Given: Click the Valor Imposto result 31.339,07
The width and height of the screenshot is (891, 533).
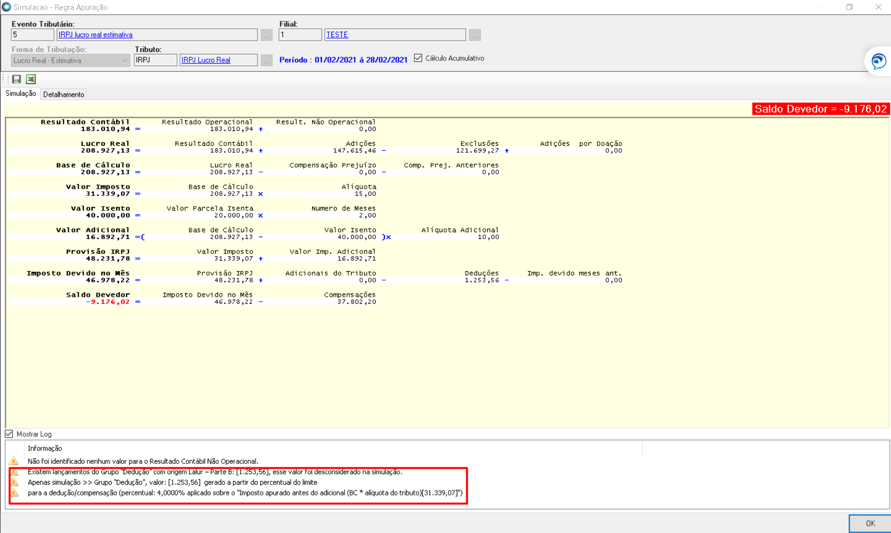Looking at the screenshot, I should [x=108, y=194].
